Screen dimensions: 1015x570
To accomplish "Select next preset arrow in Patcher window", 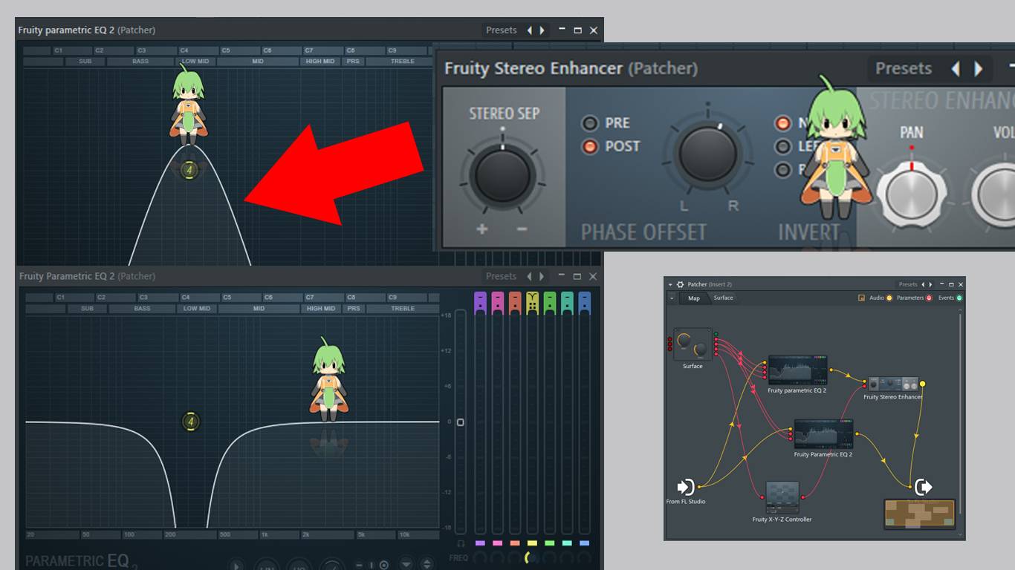I will (x=930, y=284).
